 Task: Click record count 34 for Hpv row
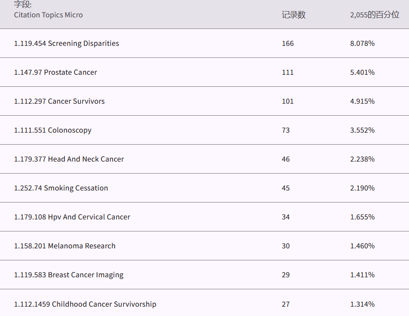click(x=286, y=217)
